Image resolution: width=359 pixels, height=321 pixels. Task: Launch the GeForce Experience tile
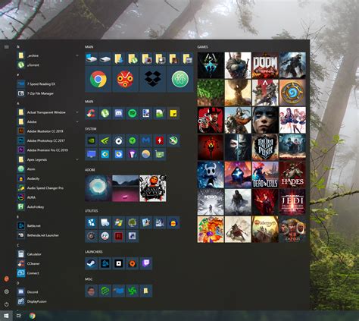coord(105,140)
